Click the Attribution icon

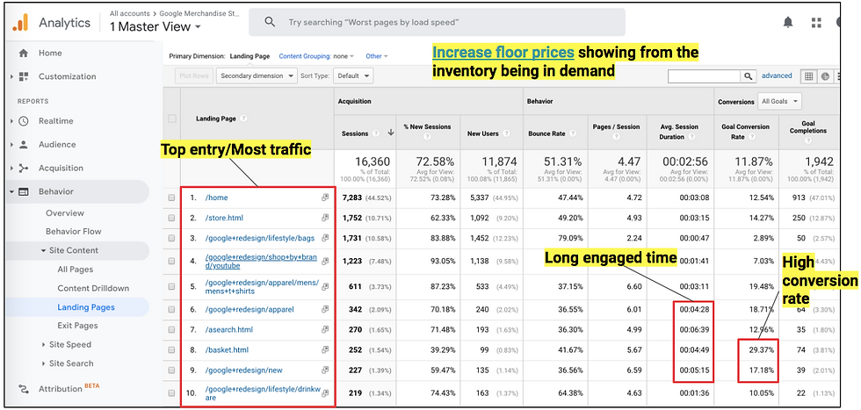pos(24,389)
